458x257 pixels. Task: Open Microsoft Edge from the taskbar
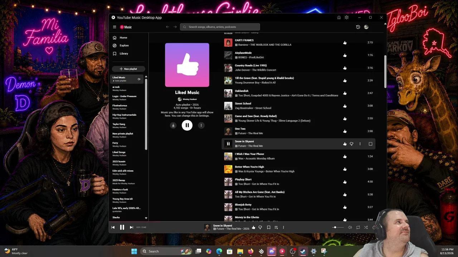[x=219, y=251]
